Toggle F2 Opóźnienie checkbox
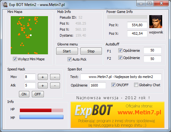The width and height of the screenshot is (171, 132). click(120, 58)
